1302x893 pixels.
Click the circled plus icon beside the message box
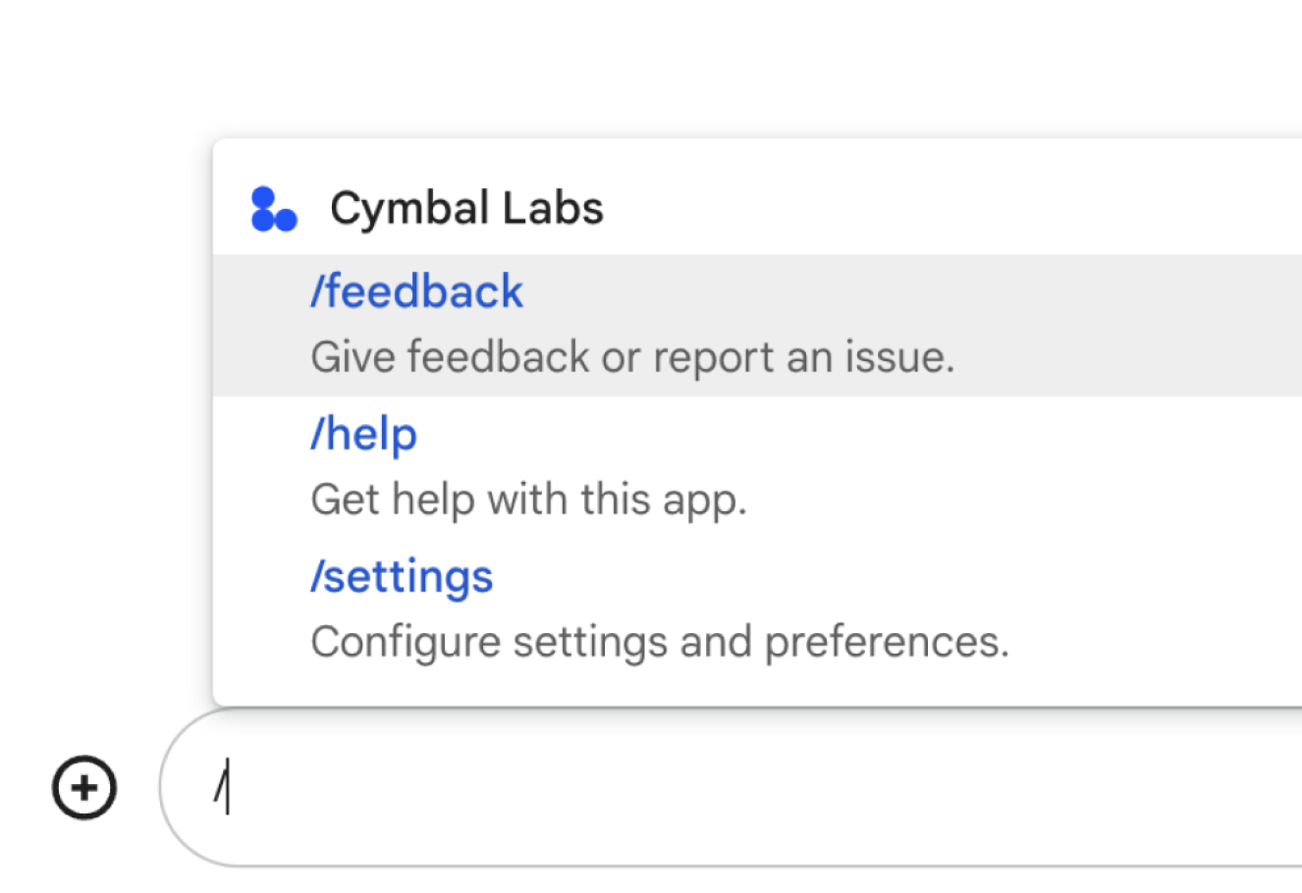point(84,787)
